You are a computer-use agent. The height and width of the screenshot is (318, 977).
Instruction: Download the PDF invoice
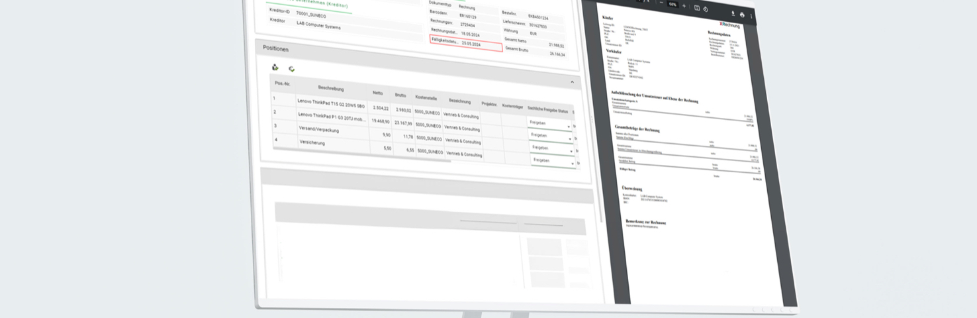(x=733, y=14)
